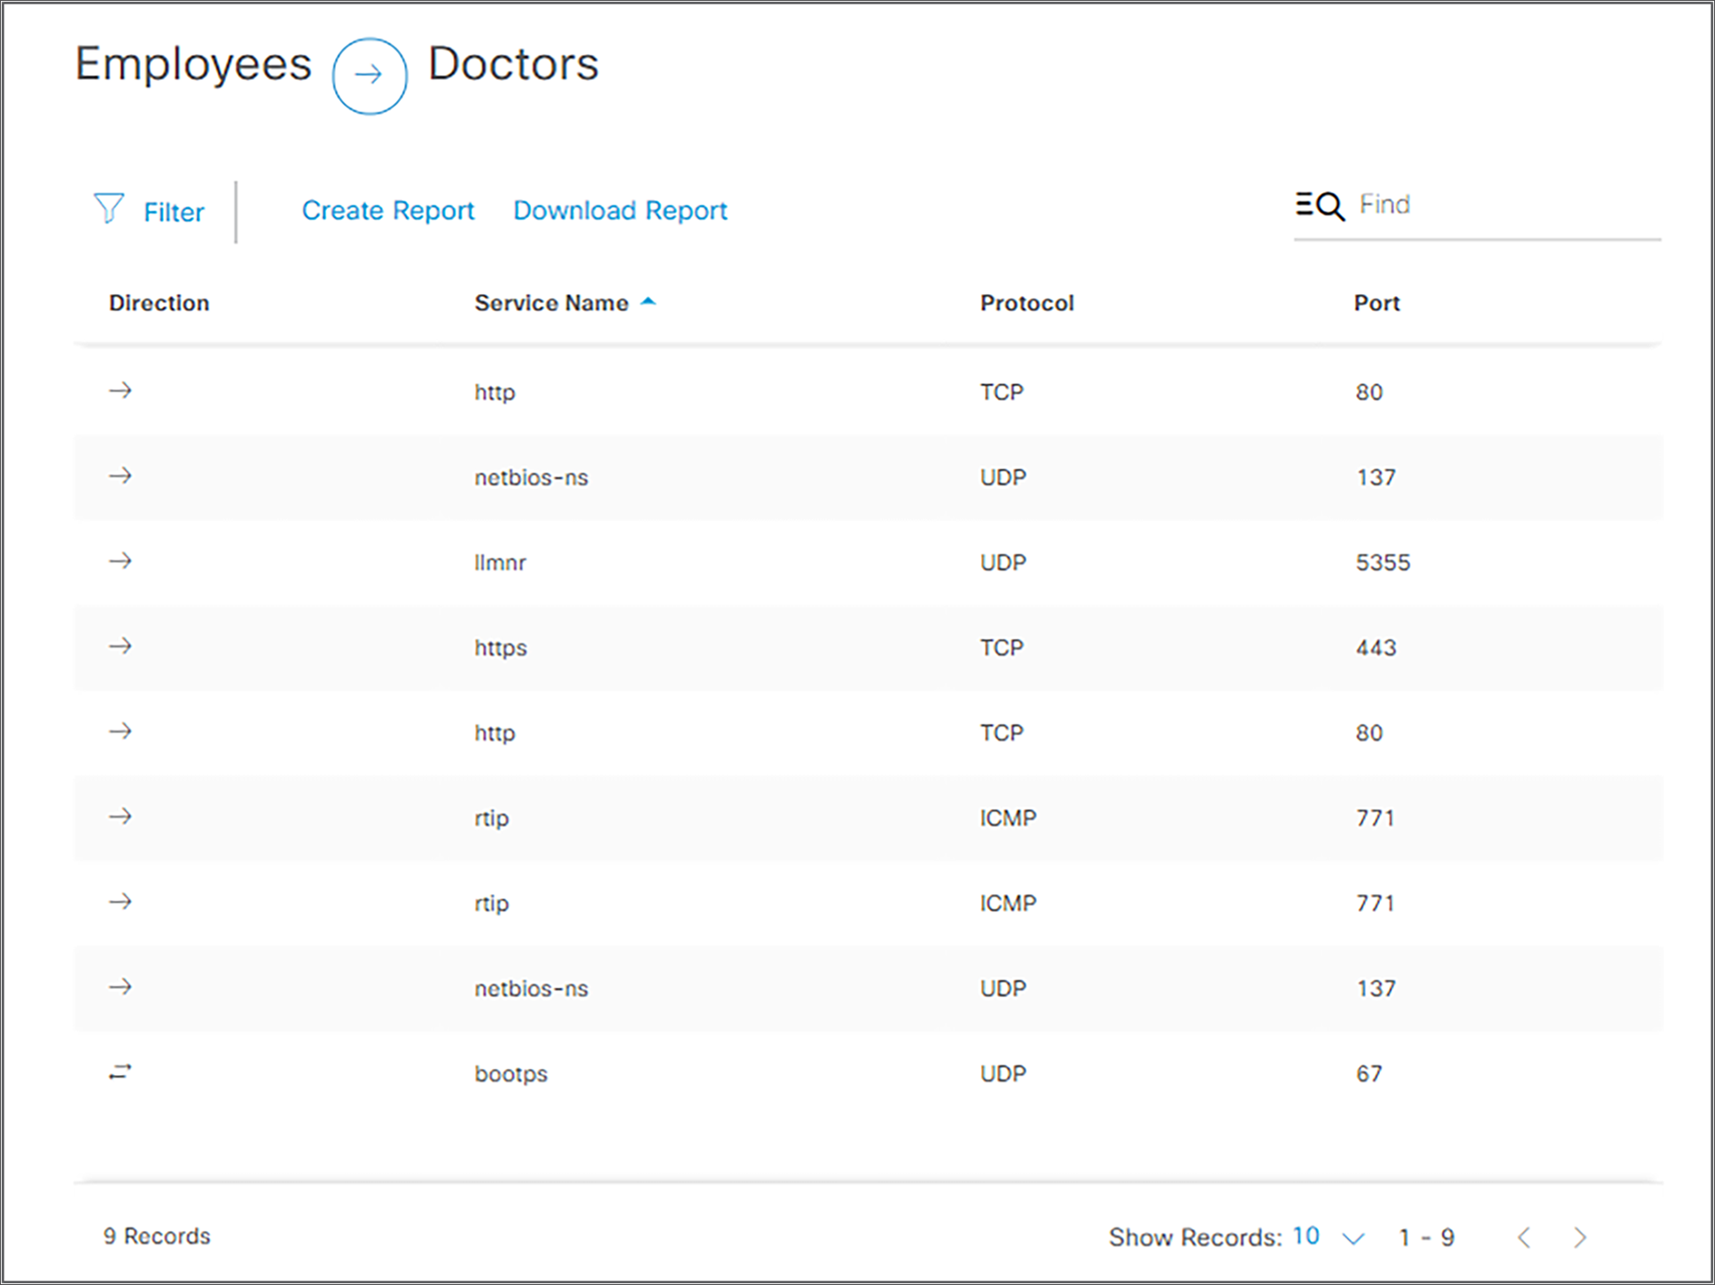Click the Download Report link
Screen dimensions: 1715x1285
click(620, 211)
